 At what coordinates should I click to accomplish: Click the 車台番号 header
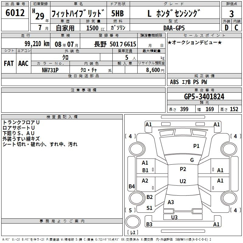coord(204,90)
